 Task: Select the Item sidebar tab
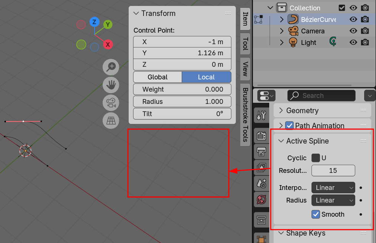pos(245,19)
